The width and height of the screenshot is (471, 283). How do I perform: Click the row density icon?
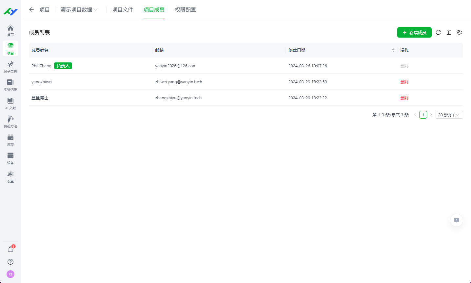tap(449, 32)
